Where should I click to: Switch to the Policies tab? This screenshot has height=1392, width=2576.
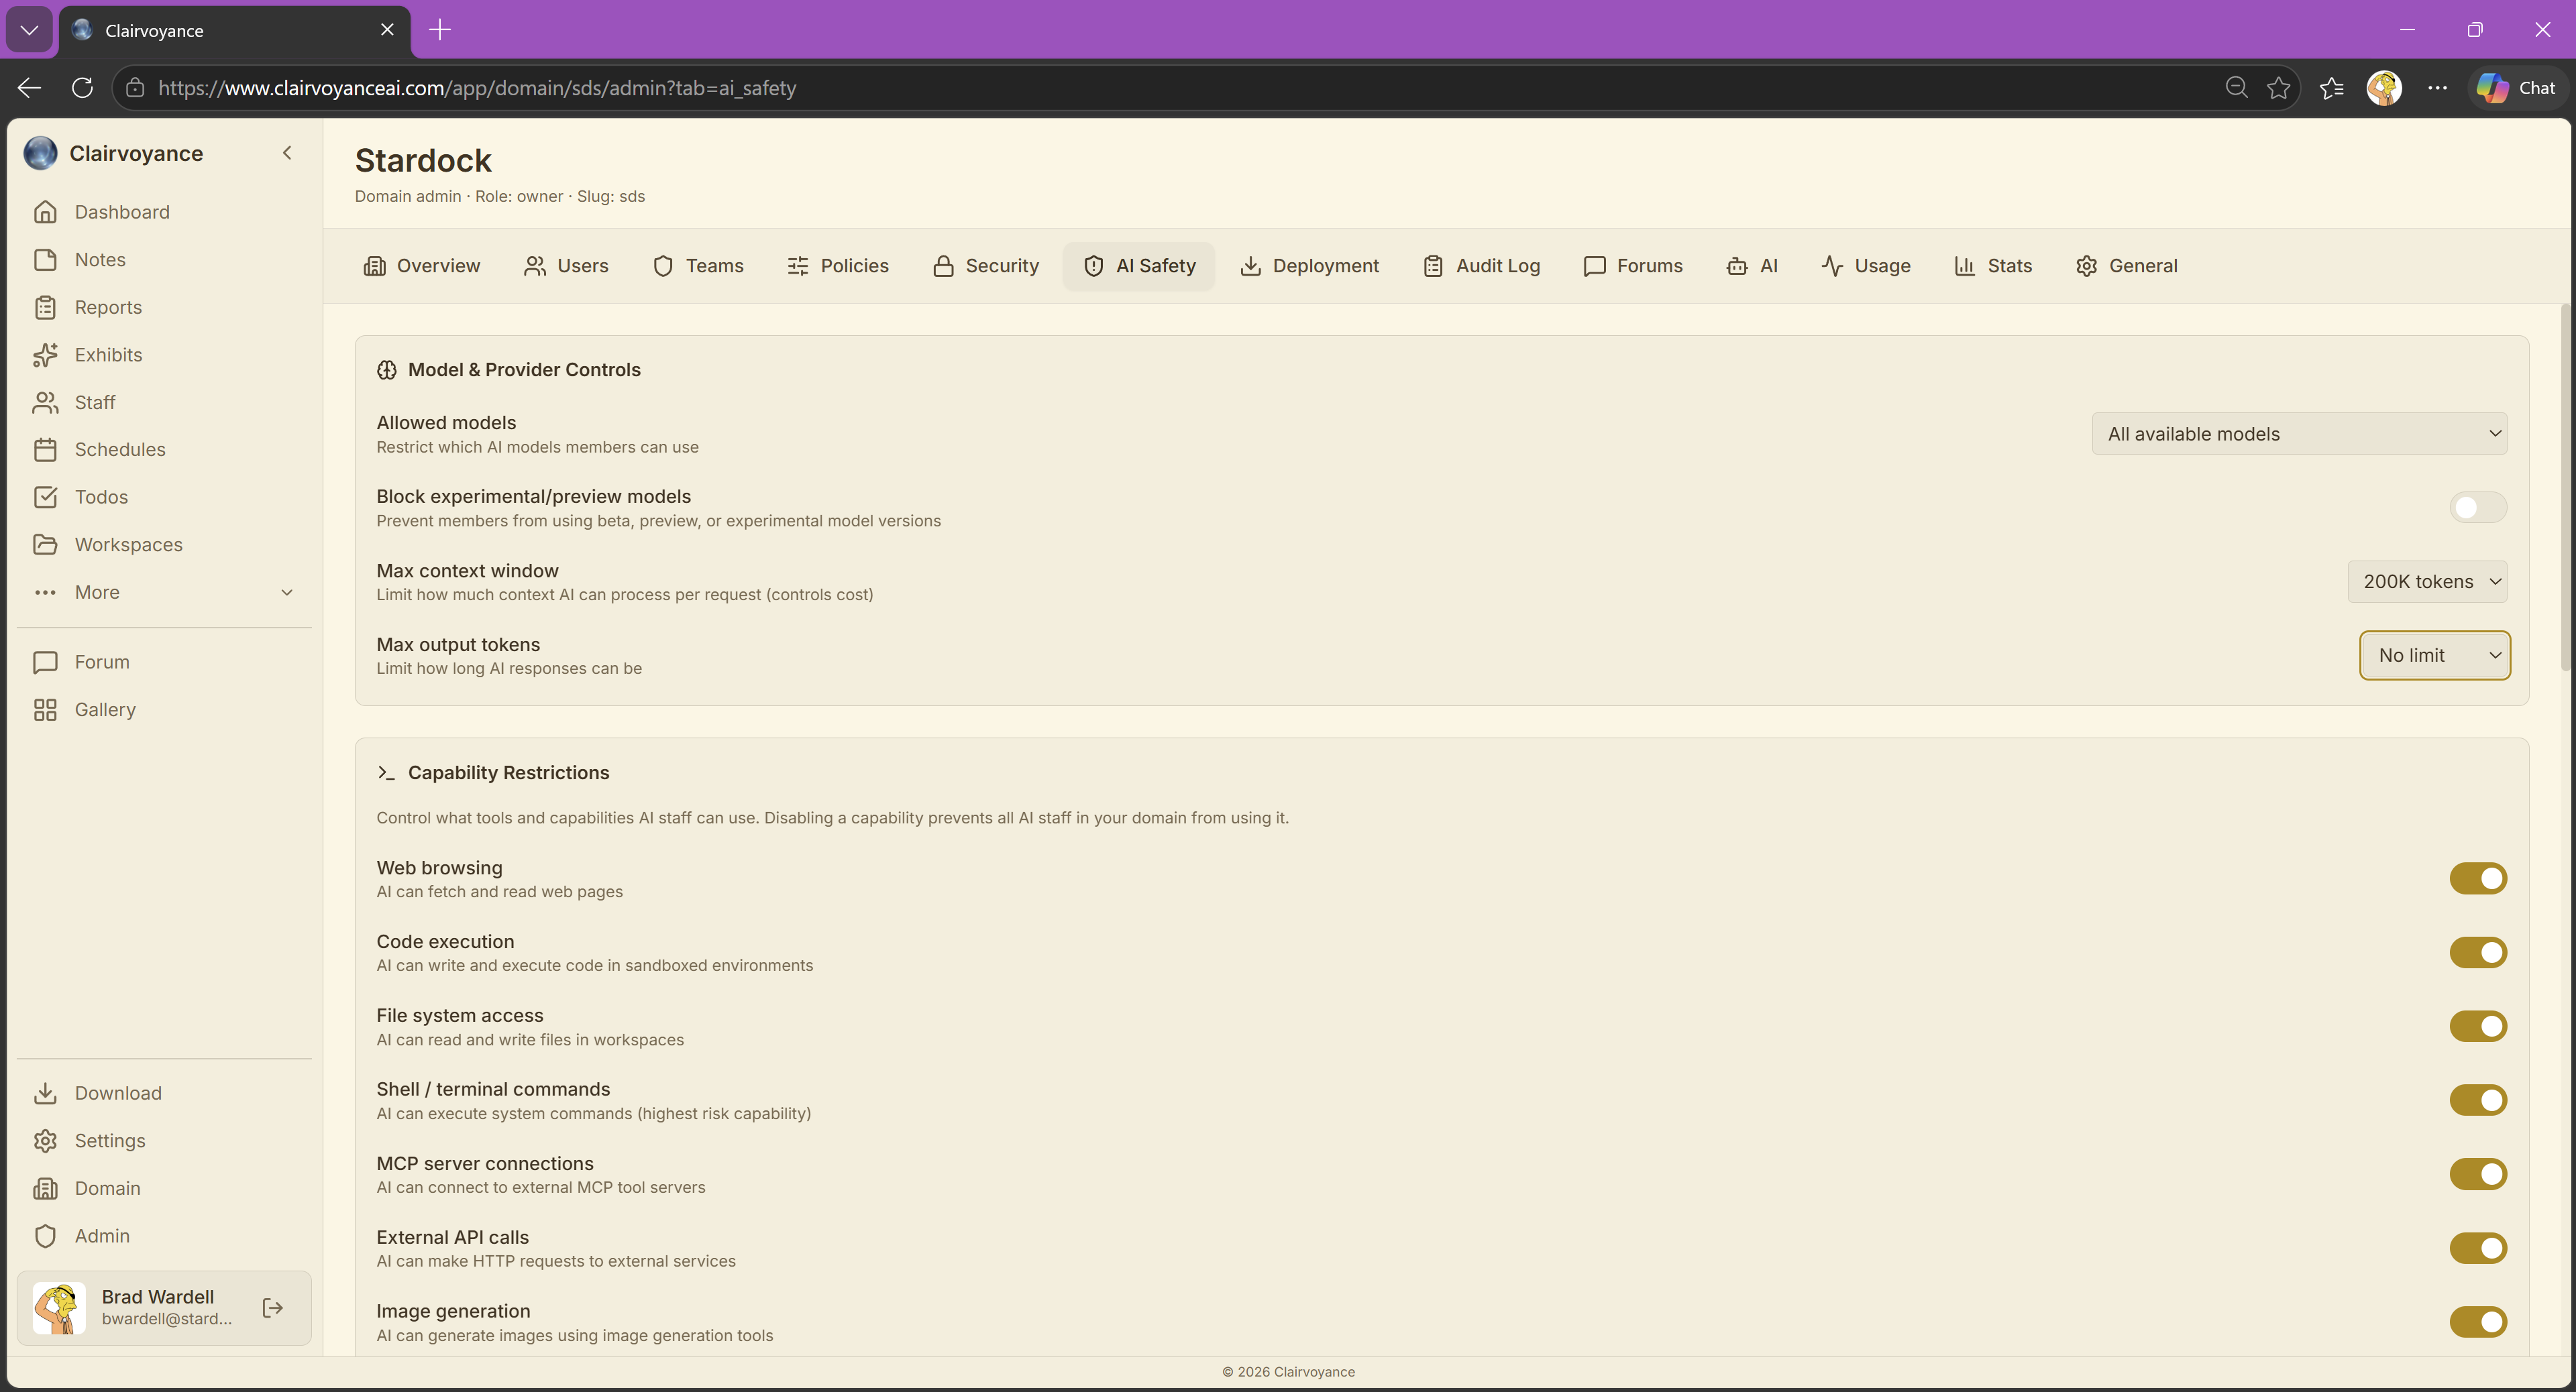[837, 266]
